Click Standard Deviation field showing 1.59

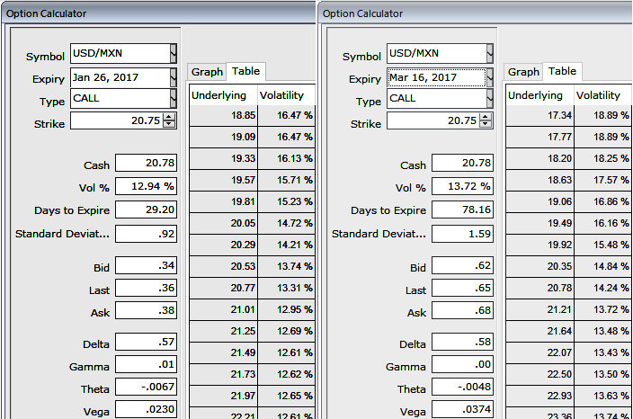pos(463,234)
